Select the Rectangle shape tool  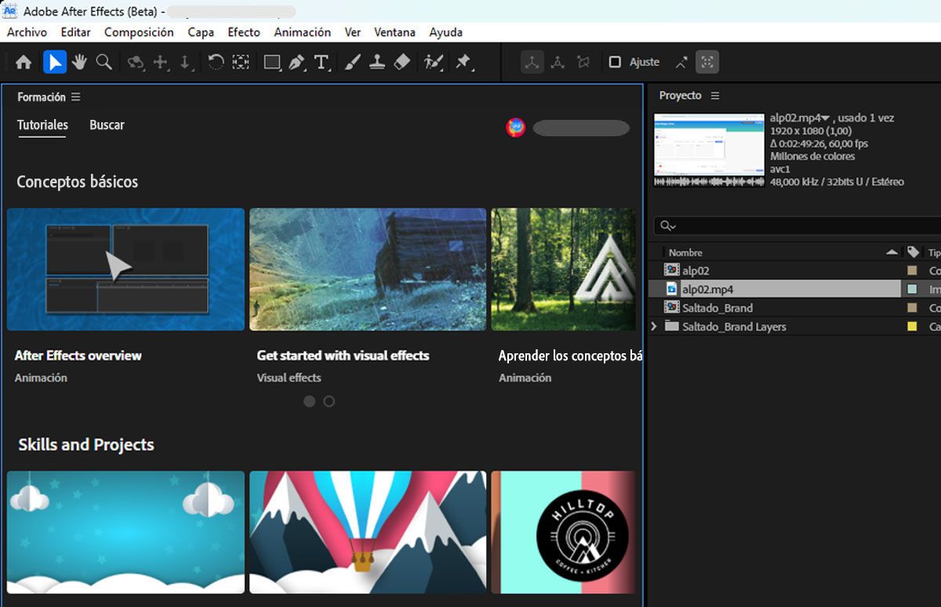coord(272,62)
